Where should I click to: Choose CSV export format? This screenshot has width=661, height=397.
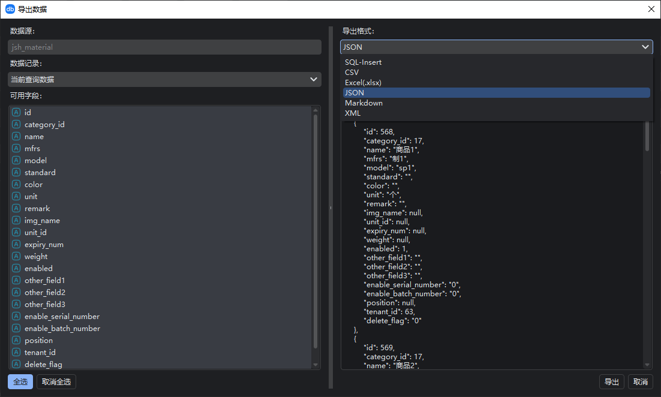point(496,72)
